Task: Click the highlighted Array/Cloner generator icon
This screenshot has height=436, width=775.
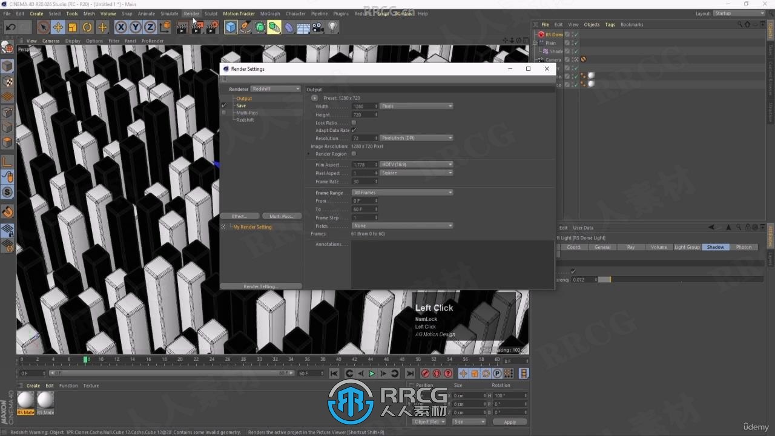Action: [274, 27]
